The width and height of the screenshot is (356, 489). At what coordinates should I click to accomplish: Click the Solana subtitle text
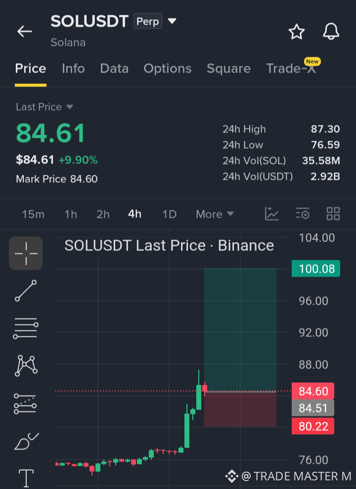[x=68, y=42]
